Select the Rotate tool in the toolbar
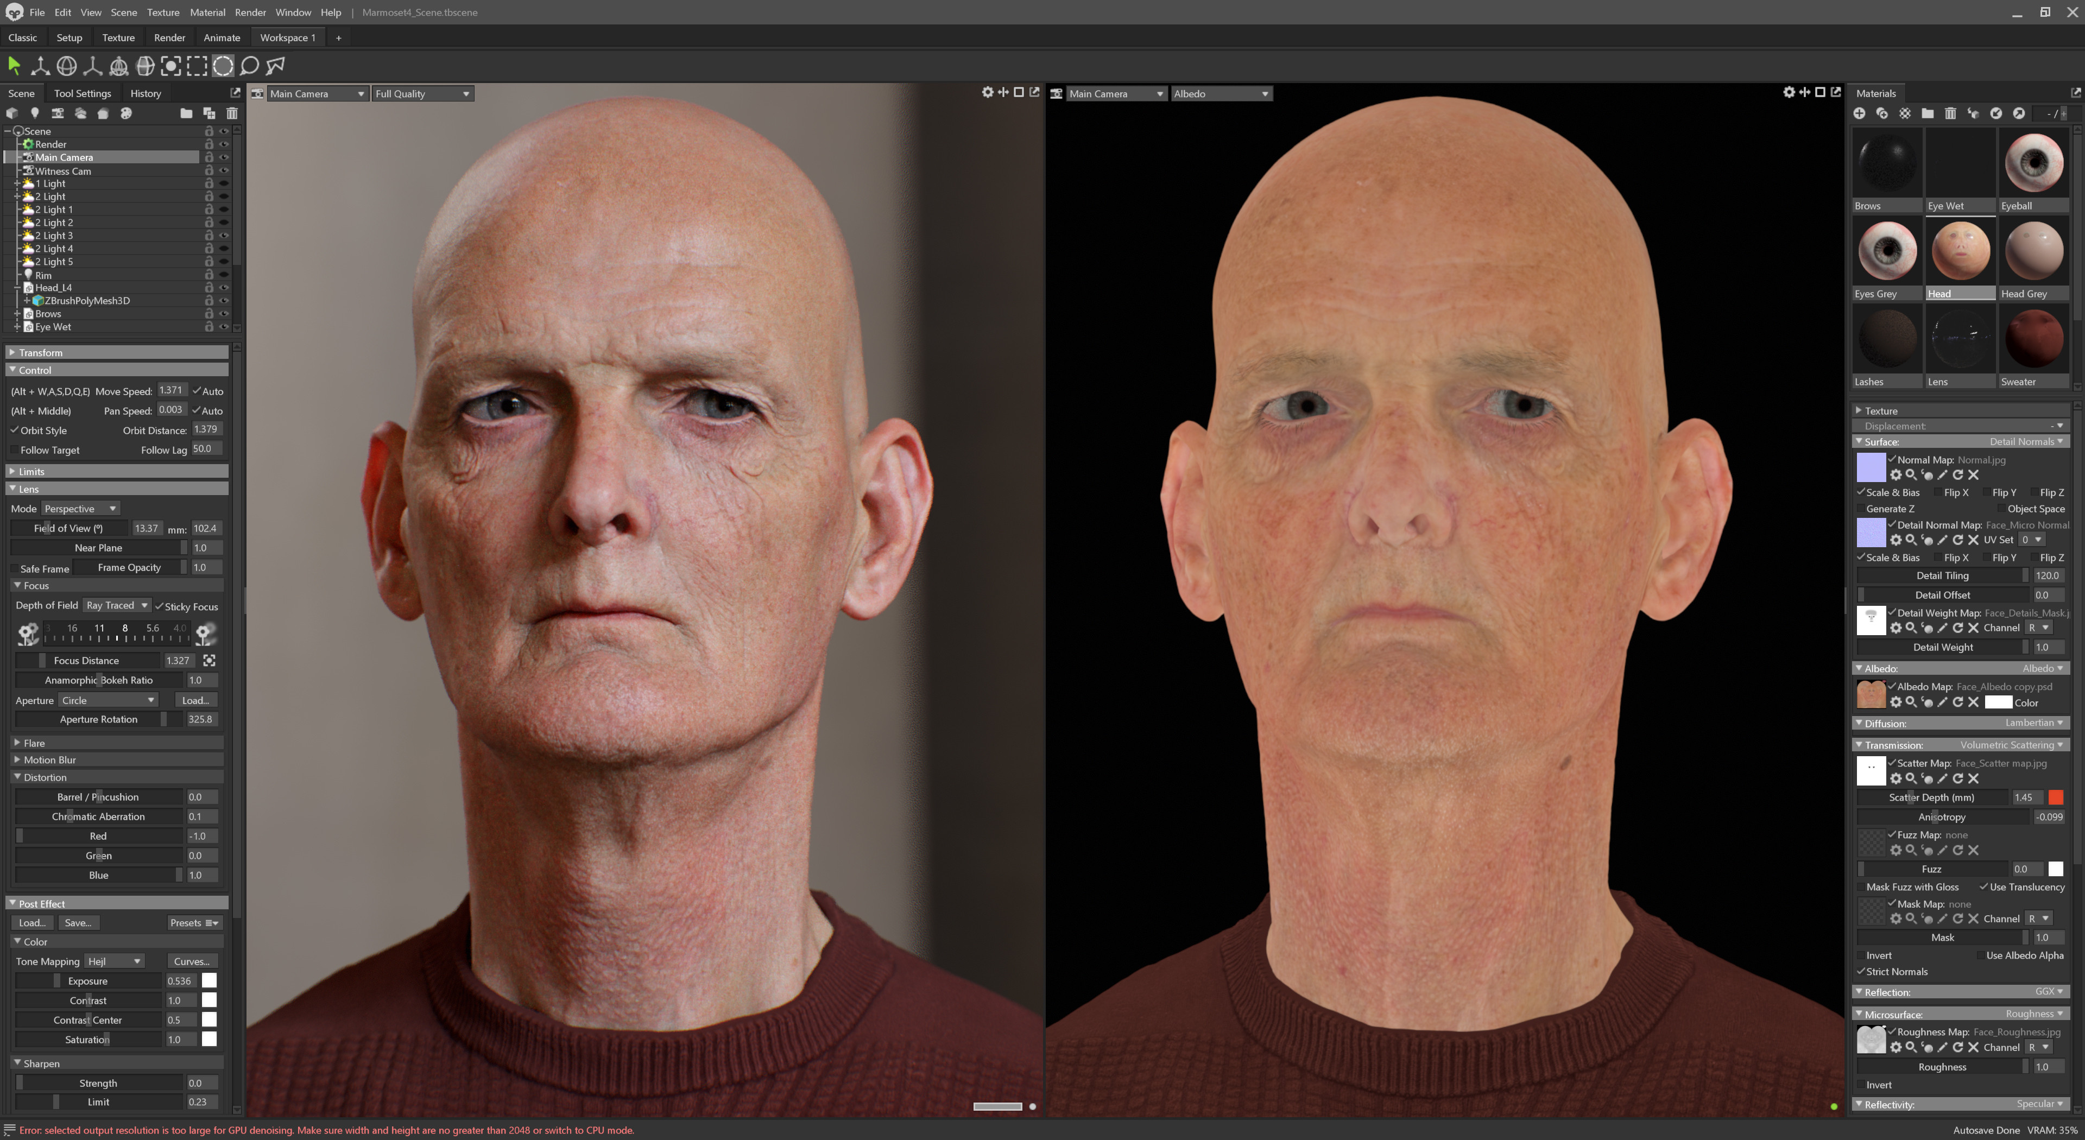Image resolution: width=2085 pixels, height=1140 pixels. point(67,66)
